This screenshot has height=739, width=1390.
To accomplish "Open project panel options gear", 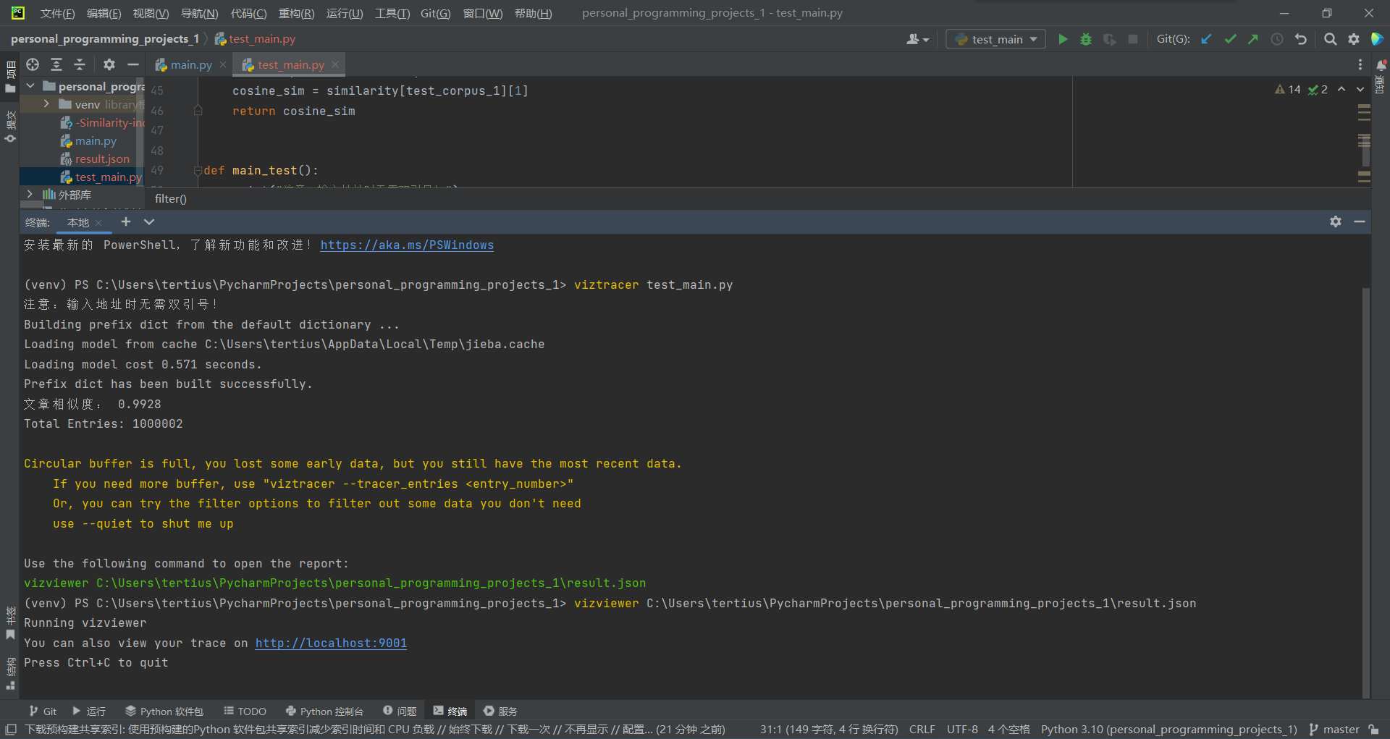I will [x=109, y=64].
